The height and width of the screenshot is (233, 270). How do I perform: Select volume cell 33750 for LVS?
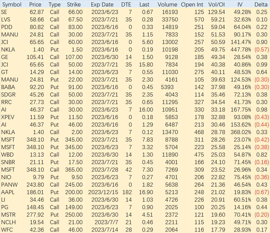pos(170,20)
